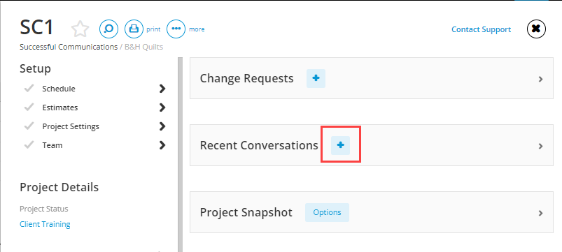Open Project Snapshot Options button
The image size is (562, 252).
point(327,212)
